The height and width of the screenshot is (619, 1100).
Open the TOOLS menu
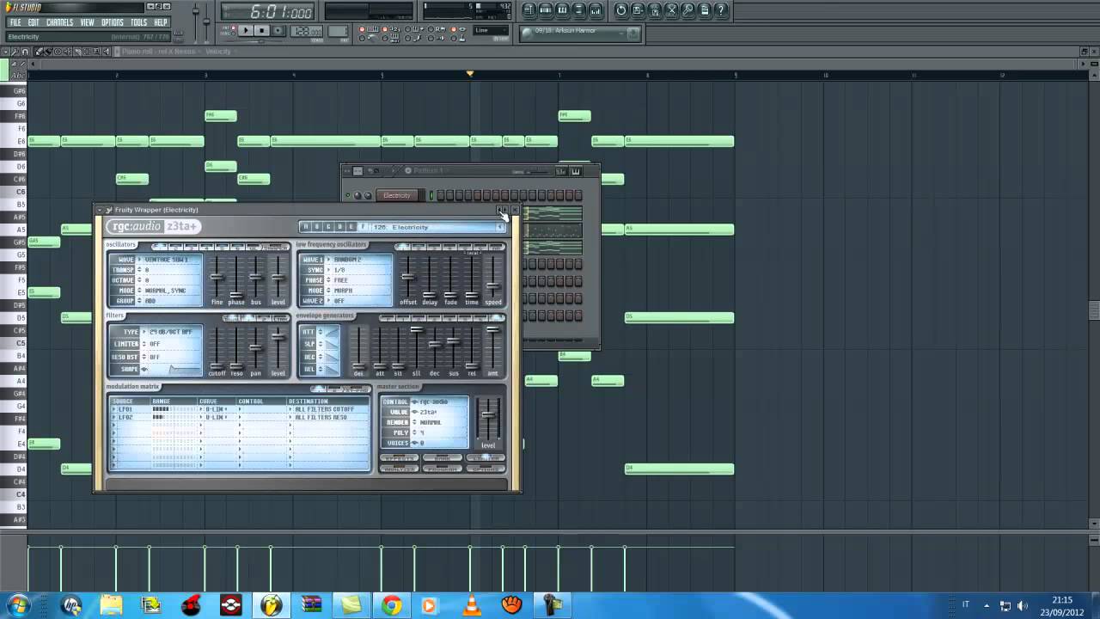(x=138, y=22)
